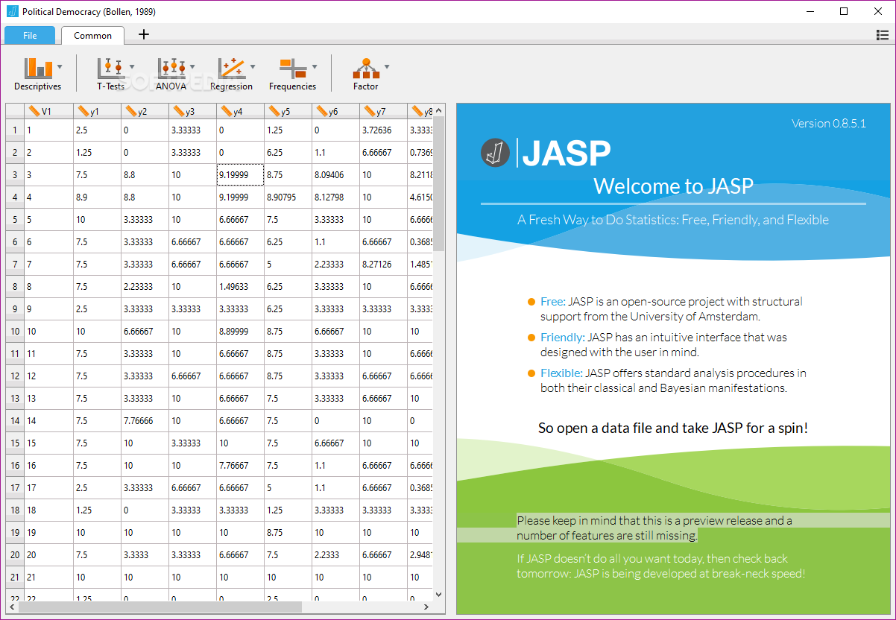Click the 'Flexible:' bullet label
The height and width of the screenshot is (620, 896).
(x=561, y=373)
